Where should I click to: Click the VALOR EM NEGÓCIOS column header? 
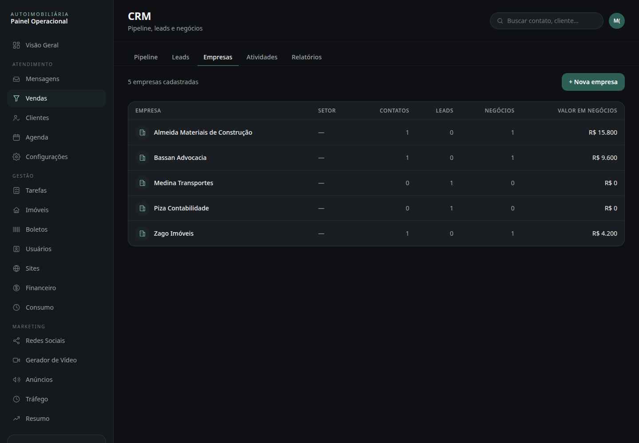click(588, 111)
